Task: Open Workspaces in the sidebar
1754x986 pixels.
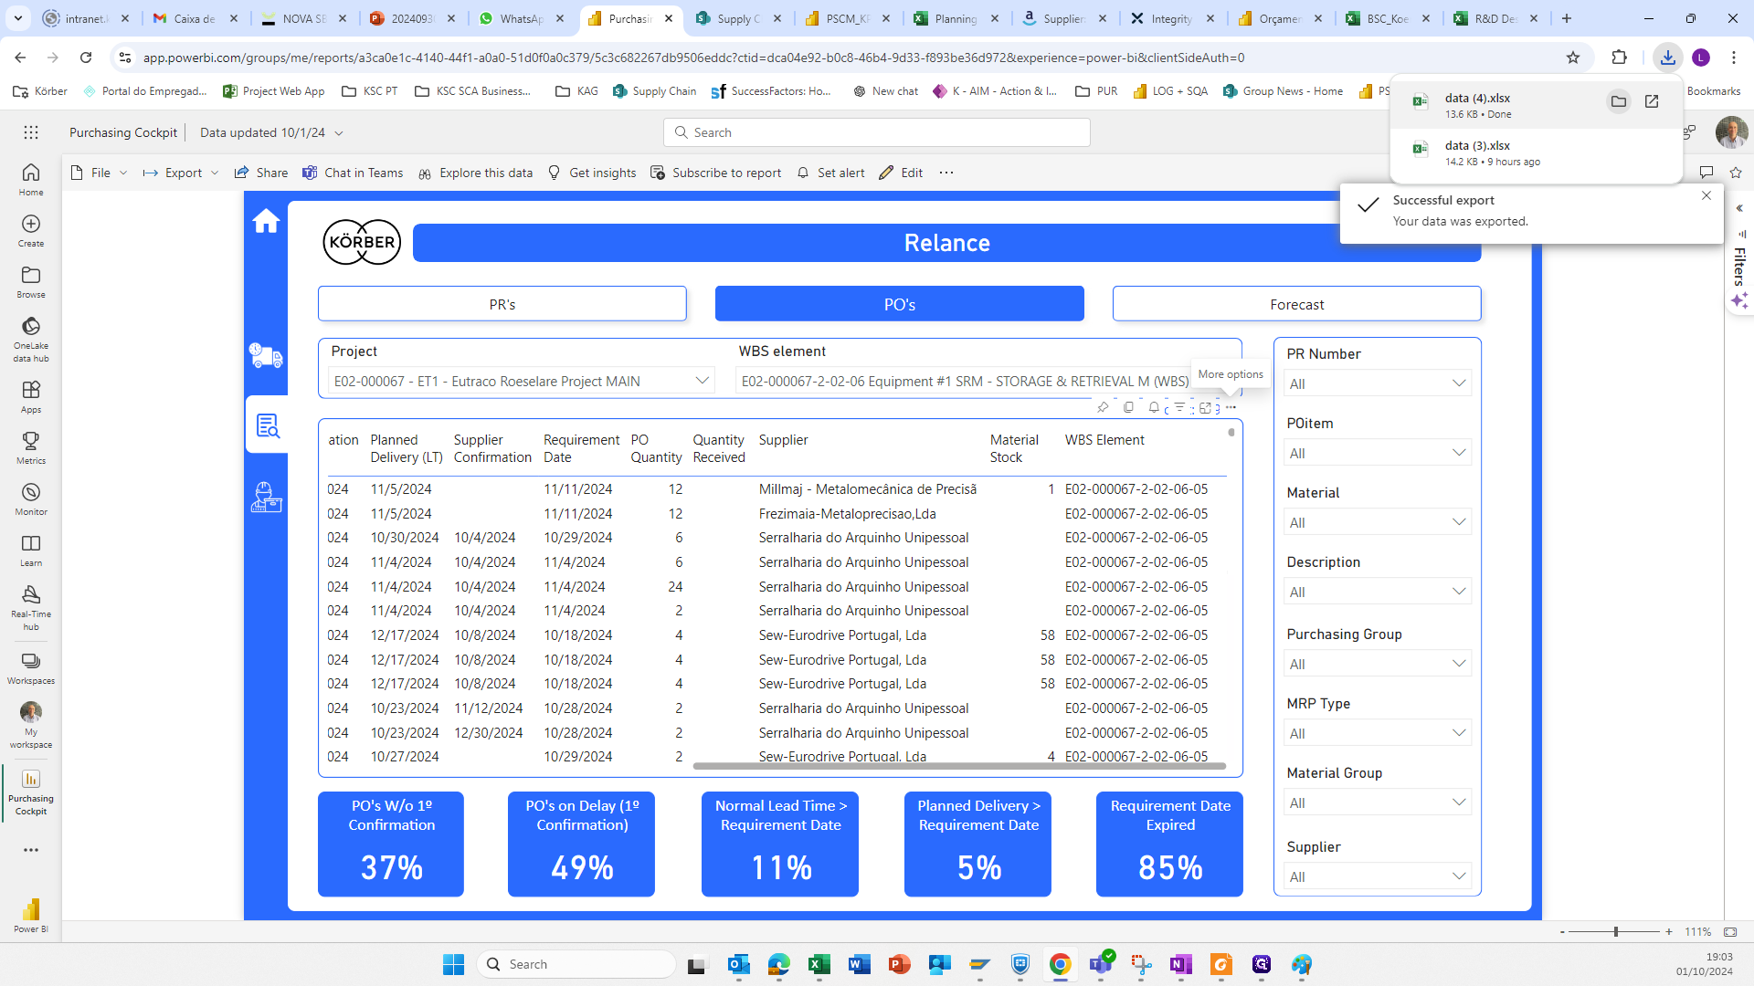Action: (31, 667)
